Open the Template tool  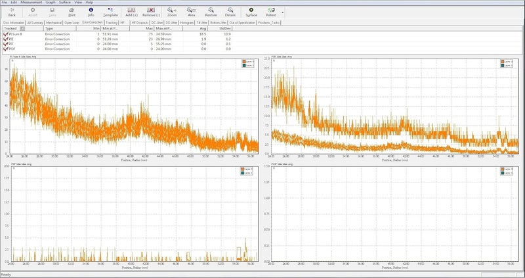pyautogui.click(x=111, y=12)
